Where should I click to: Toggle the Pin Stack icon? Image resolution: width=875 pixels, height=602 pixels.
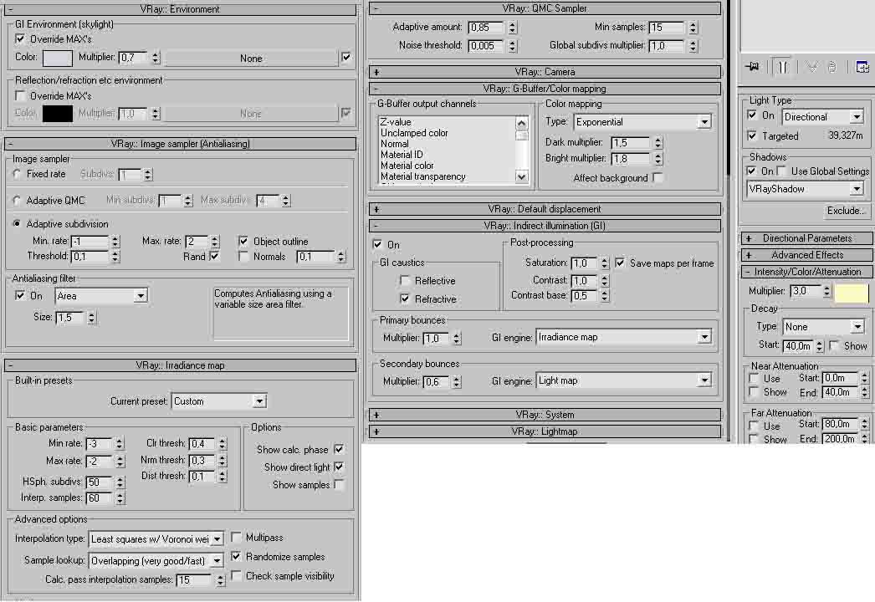(752, 67)
